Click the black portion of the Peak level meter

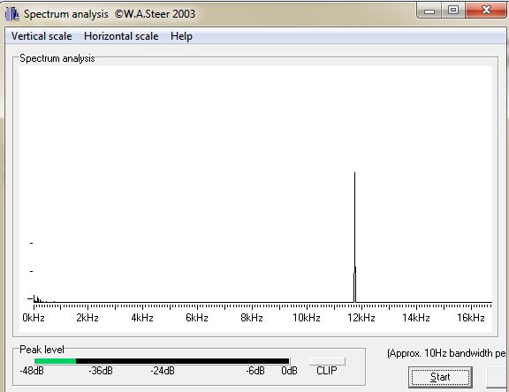[182, 361]
